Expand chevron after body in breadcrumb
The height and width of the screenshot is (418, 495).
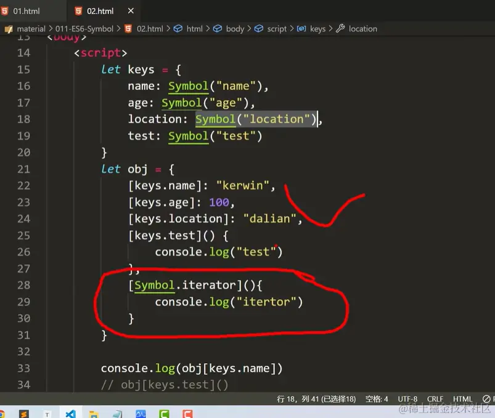coord(249,29)
